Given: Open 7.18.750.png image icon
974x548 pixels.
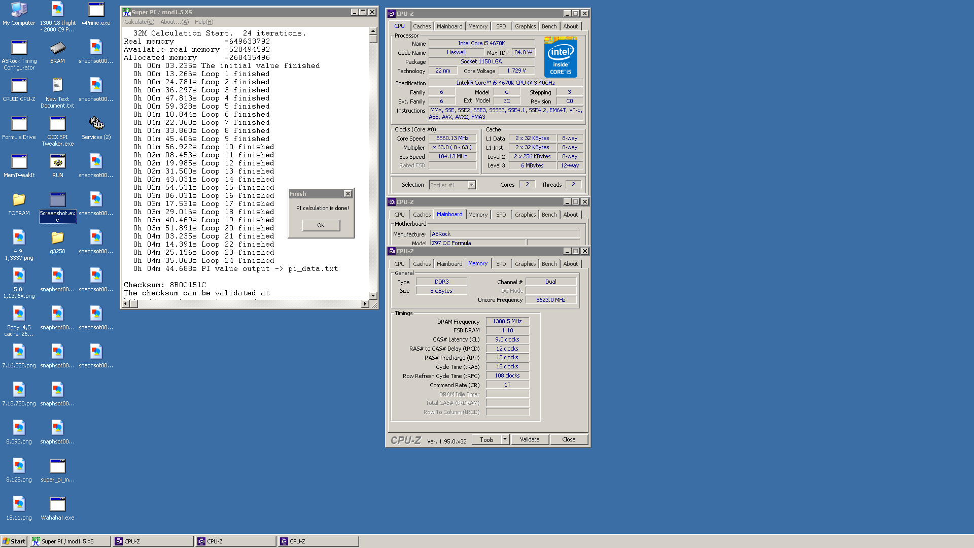Looking at the screenshot, I should pos(19,394).
